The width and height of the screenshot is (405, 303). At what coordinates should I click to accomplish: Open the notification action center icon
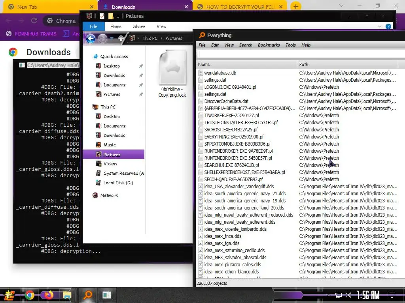coord(392,295)
